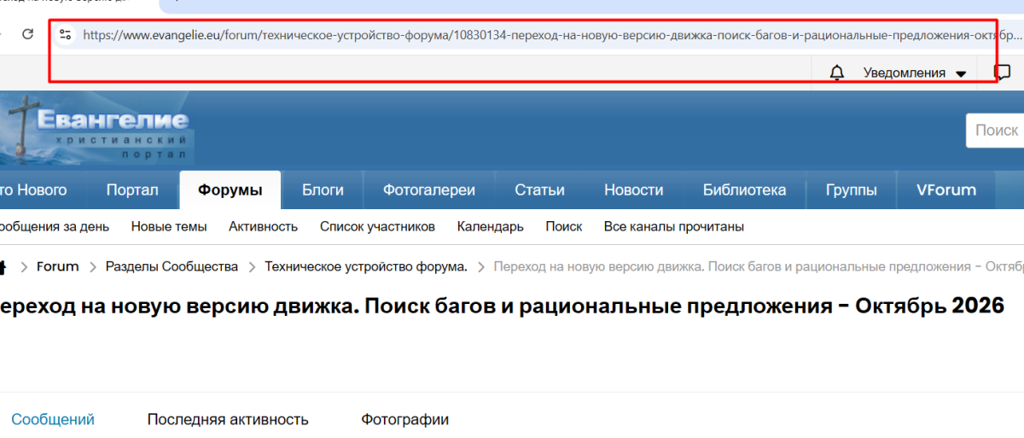
Task: Go to Техническое устройство форума breadcrumb
Action: [x=366, y=267]
